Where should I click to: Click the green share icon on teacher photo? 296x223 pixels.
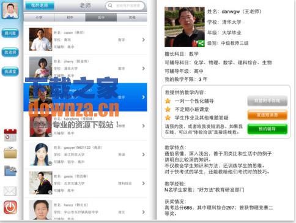pos(201,43)
